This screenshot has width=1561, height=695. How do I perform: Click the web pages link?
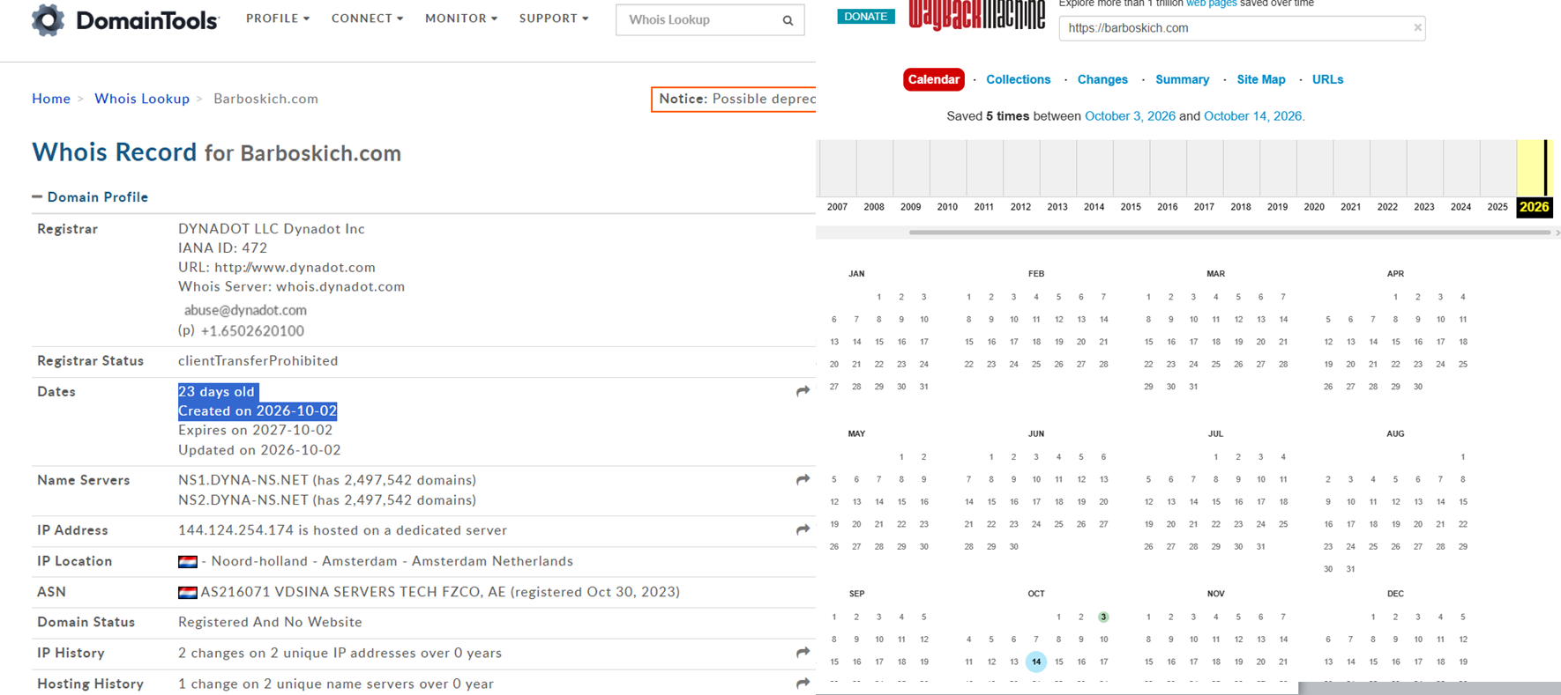coord(1212,4)
